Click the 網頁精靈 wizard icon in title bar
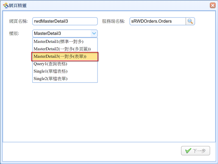Viewport: 218px width, 164px height. click(x=6, y=6)
